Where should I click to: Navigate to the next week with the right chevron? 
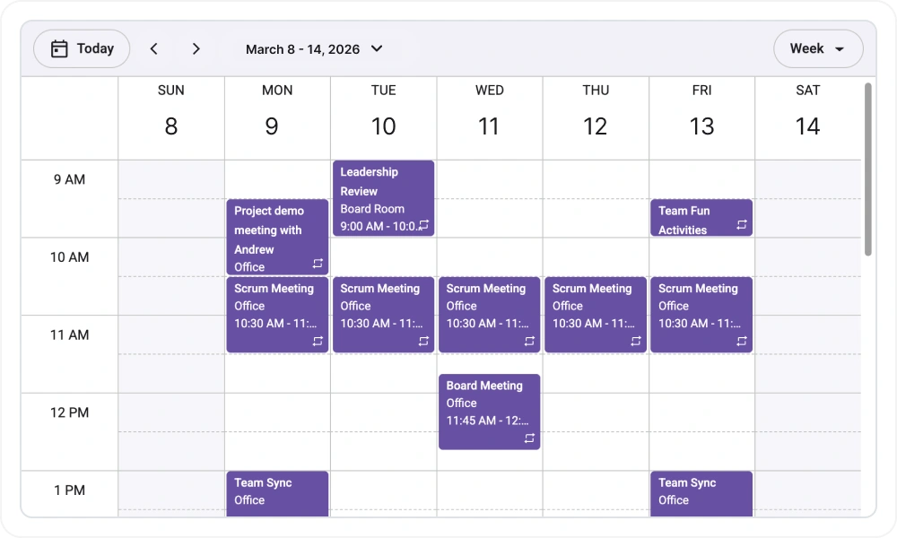click(x=196, y=48)
